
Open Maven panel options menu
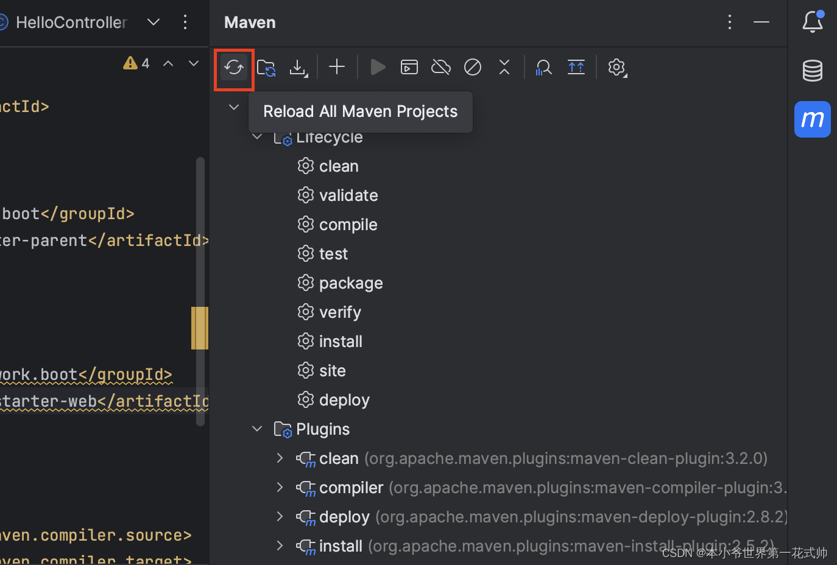[x=729, y=23]
